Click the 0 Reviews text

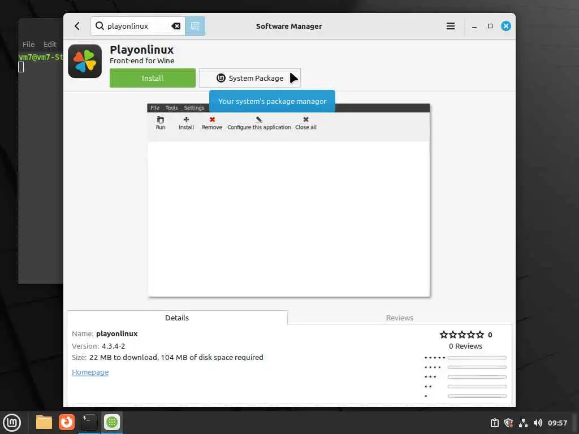point(466,346)
